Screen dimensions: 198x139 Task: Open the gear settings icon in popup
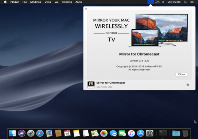tap(188, 85)
